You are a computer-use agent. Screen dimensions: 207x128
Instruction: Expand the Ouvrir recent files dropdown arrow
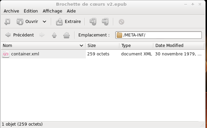[x=44, y=22]
